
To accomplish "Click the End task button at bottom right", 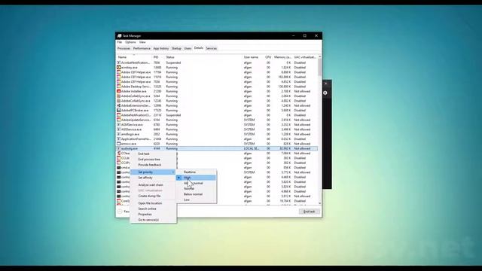I will point(310,212).
